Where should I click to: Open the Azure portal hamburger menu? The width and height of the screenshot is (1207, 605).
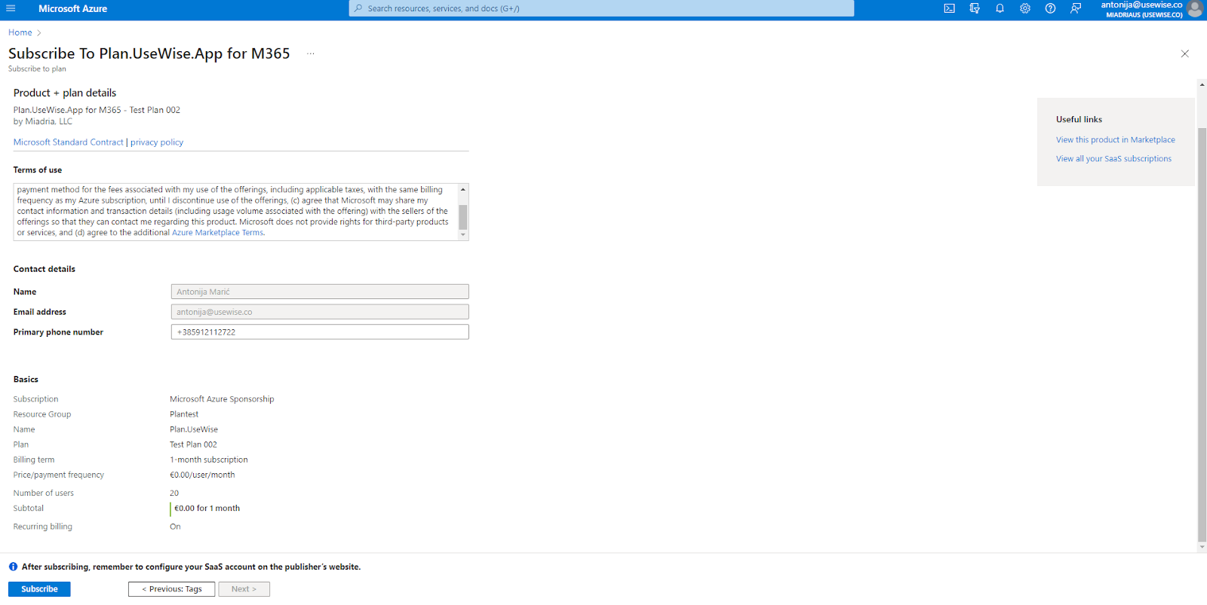click(x=11, y=8)
